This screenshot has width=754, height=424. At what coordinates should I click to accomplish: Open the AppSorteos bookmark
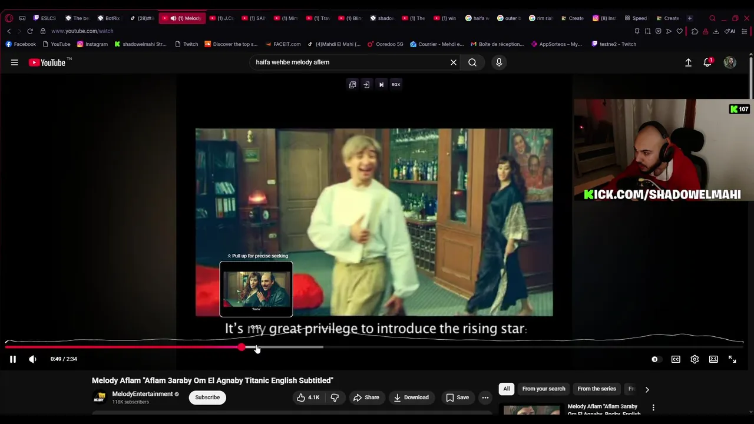click(557, 44)
